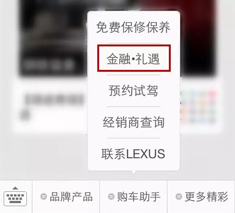The height and width of the screenshot is (213, 235).
Task: Tap the list icon beside 更多精彩
Action: [179, 196]
